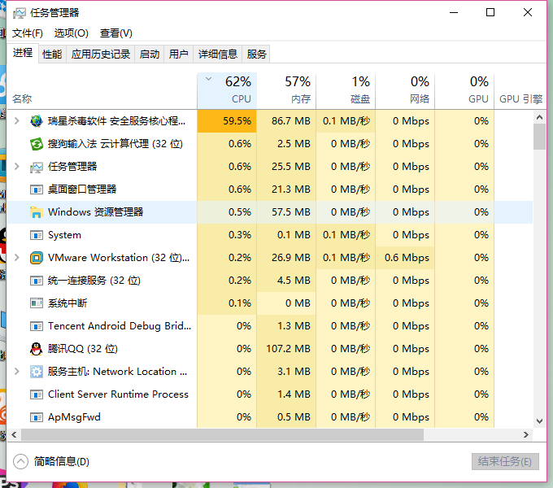This screenshot has height=488, width=553.
Task: Click the VMware Workstation icon
Action: (37, 258)
